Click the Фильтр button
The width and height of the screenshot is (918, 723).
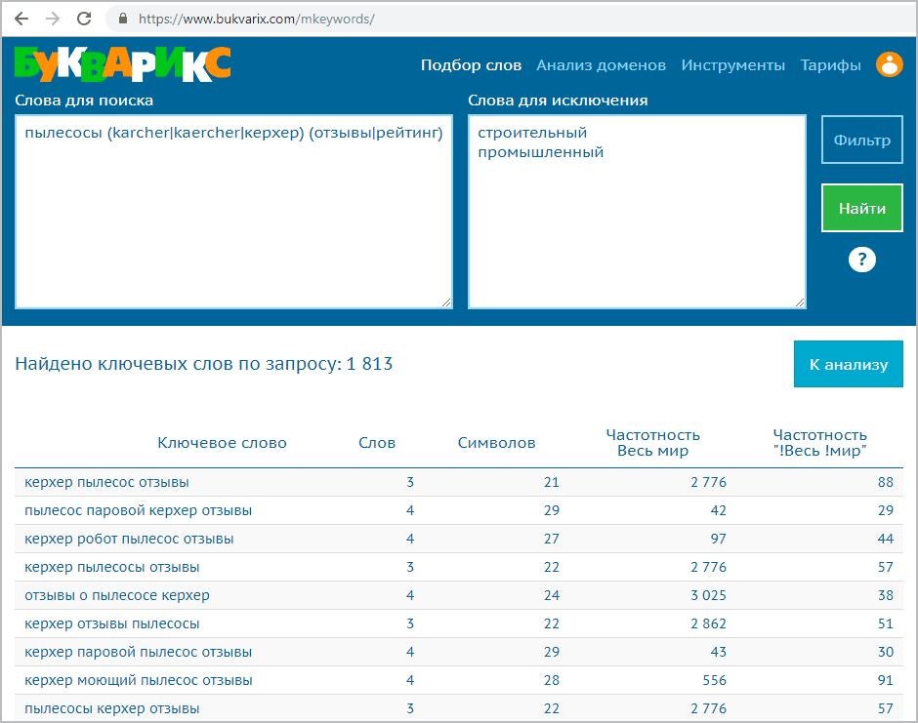tap(861, 140)
